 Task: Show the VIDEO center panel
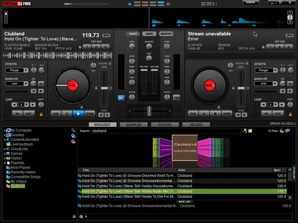click(149, 34)
